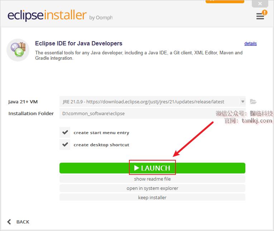Toggle create desktop shortcut checkbox
Viewport: 274px width, 231px height.
pyautogui.click(x=65, y=144)
